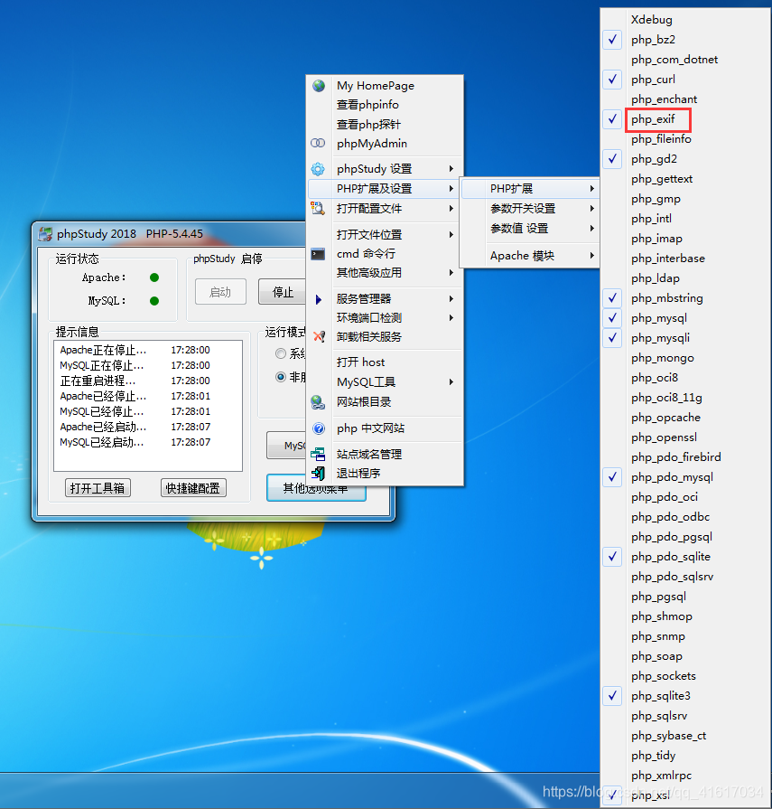
Task: Enable the php_soap extension
Action: click(x=685, y=656)
